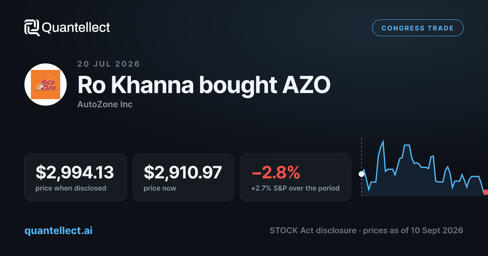The height and width of the screenshot is (256, 488).
Task: Click the AutoZone Inc company name
Action: [x=105, y=104]
